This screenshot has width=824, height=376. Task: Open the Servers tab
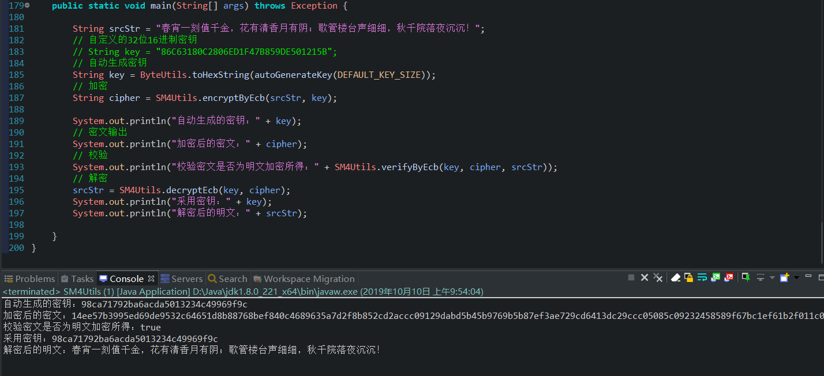pos(182,279)
